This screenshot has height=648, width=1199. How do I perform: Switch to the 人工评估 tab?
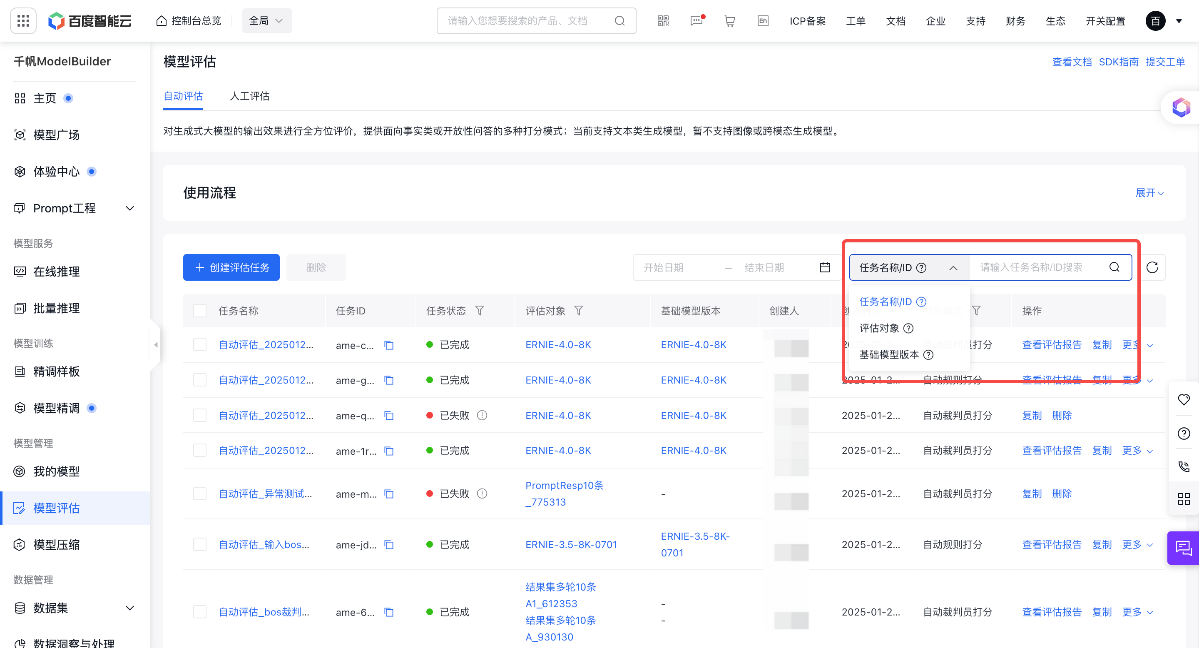(x=249, y=96)
